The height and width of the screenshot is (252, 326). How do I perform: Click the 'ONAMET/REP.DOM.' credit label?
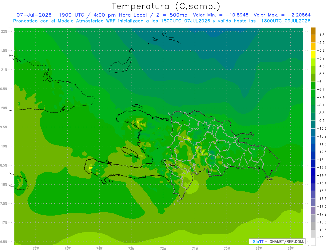coord(287,241)
